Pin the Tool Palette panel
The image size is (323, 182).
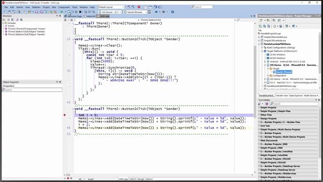[x=316, y=100]
